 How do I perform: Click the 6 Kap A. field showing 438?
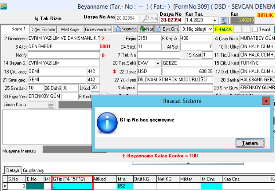[x=196, y=38]
